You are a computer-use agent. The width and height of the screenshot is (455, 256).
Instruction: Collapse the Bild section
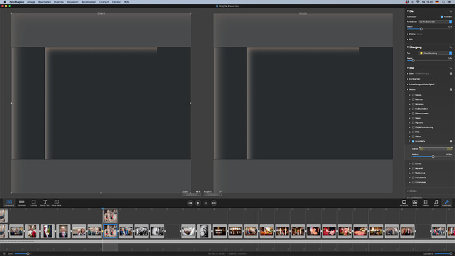pyautogui.click(x=408, y=68)
